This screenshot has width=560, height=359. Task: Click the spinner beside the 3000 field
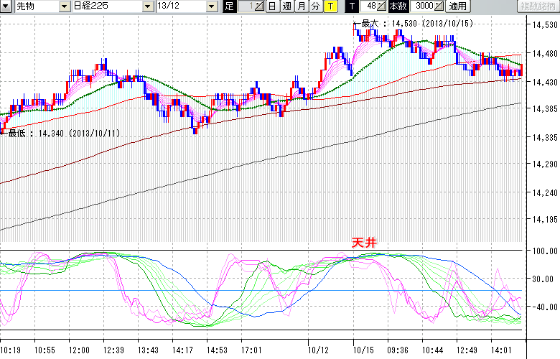439,6
